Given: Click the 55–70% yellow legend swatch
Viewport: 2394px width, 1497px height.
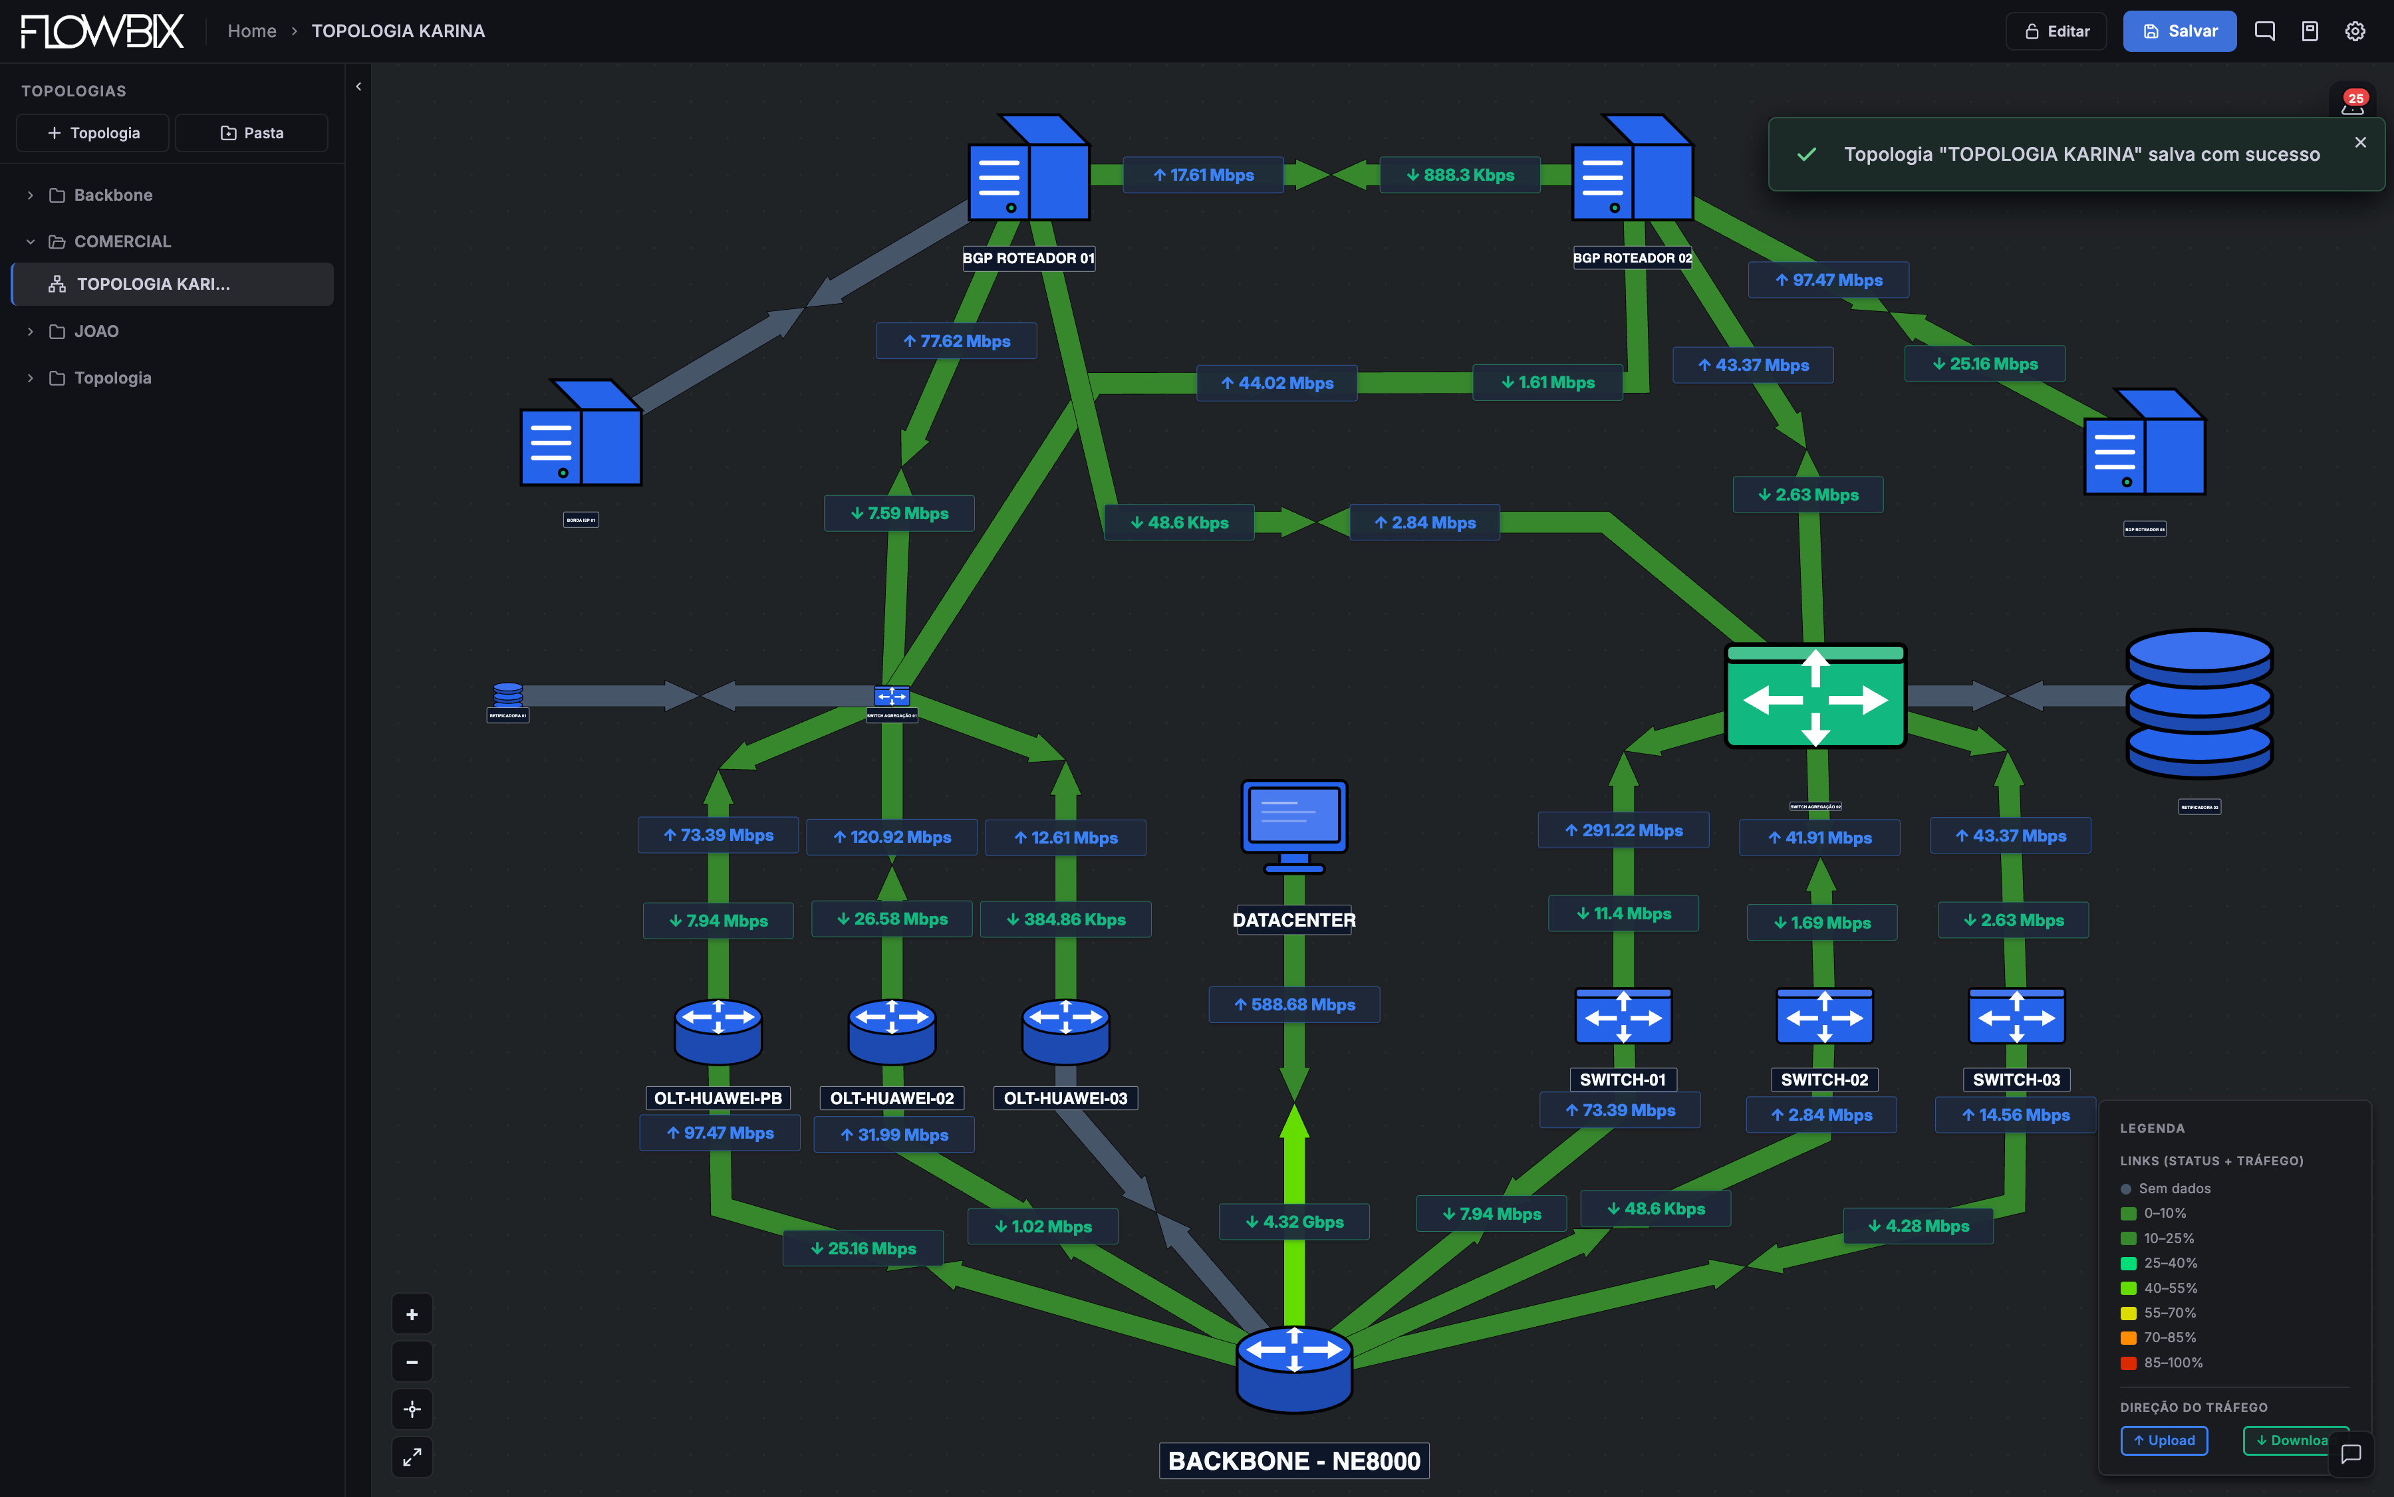Looking at the screenshot, I should [2127, 1313].
